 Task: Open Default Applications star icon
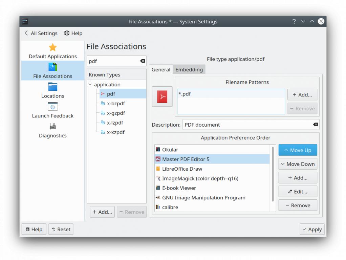point(52,47)
